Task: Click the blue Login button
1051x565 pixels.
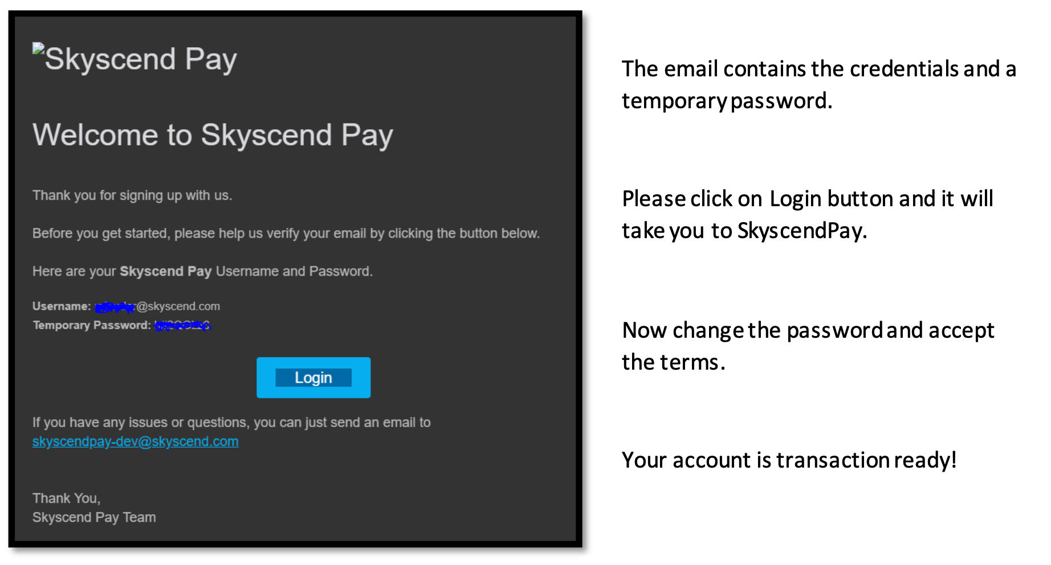Action: (x=313, y=378)
